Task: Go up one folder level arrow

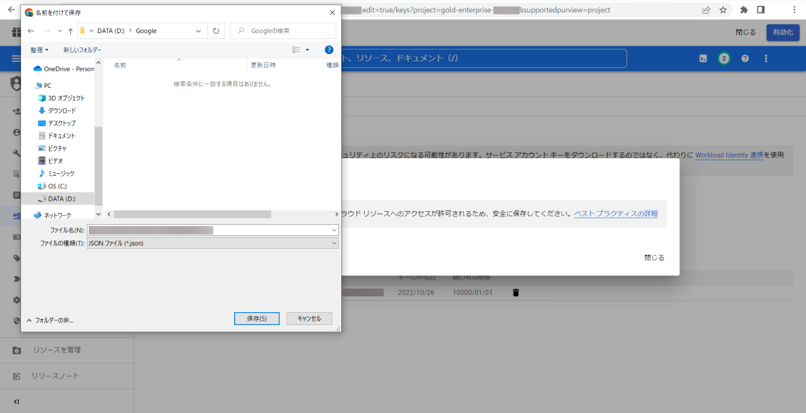Action: coord(70,31)
